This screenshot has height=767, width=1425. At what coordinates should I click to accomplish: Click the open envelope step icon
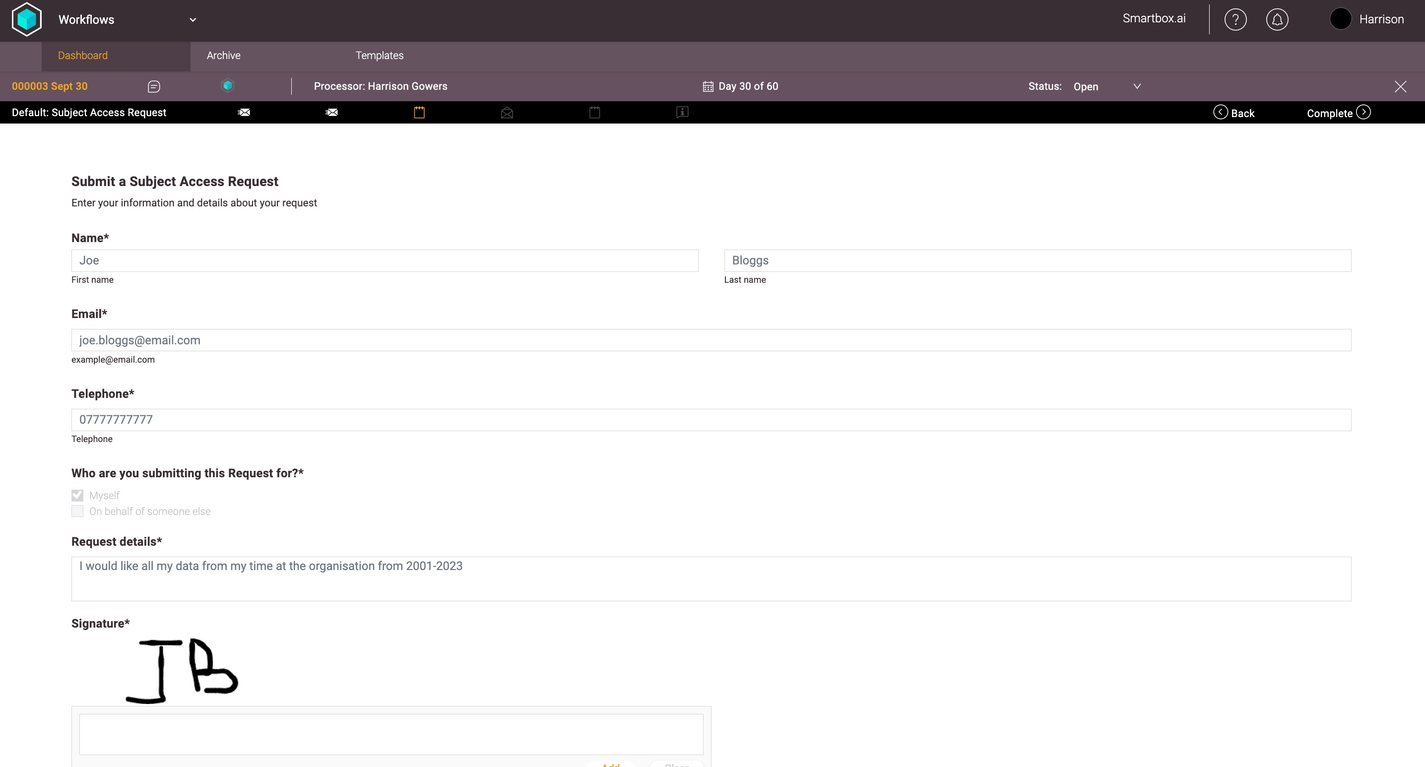click(507, 113)
